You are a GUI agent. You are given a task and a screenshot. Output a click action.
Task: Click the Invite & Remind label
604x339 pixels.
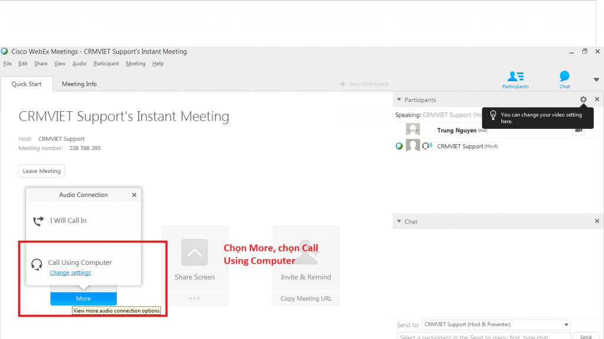point(306,277)
